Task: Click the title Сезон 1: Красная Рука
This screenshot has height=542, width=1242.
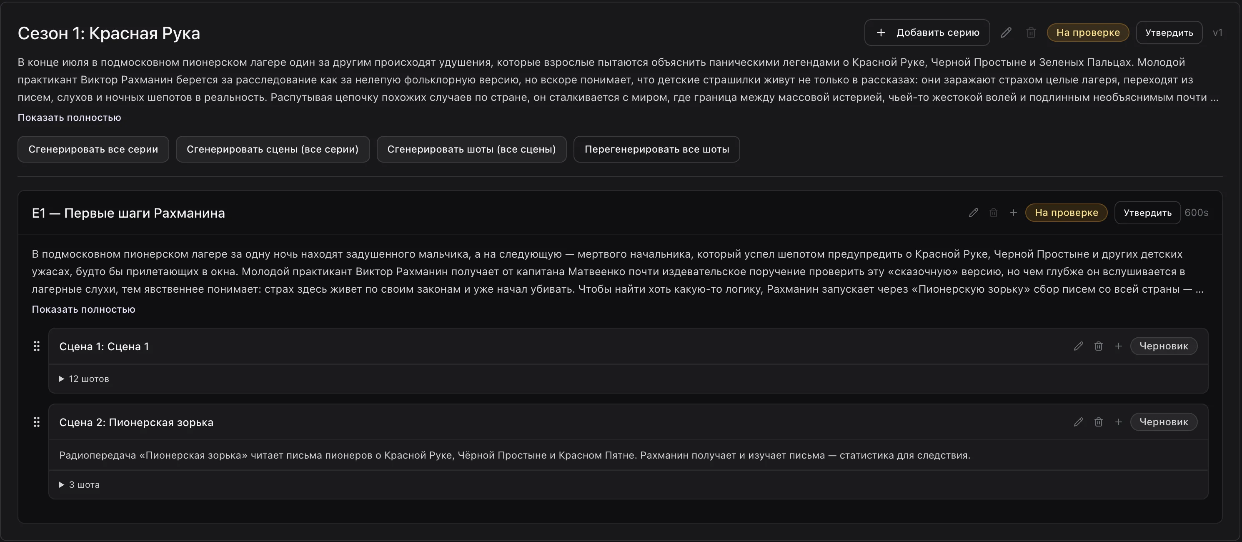Action: coord(109,33)
